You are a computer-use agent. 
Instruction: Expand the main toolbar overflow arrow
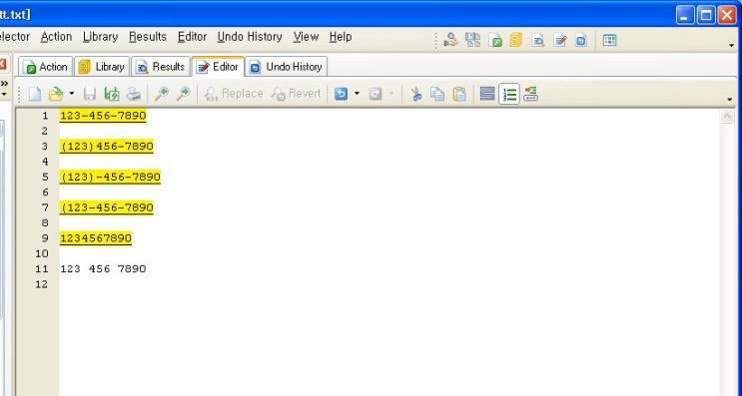pyautogui.click(x=731, y=45)
